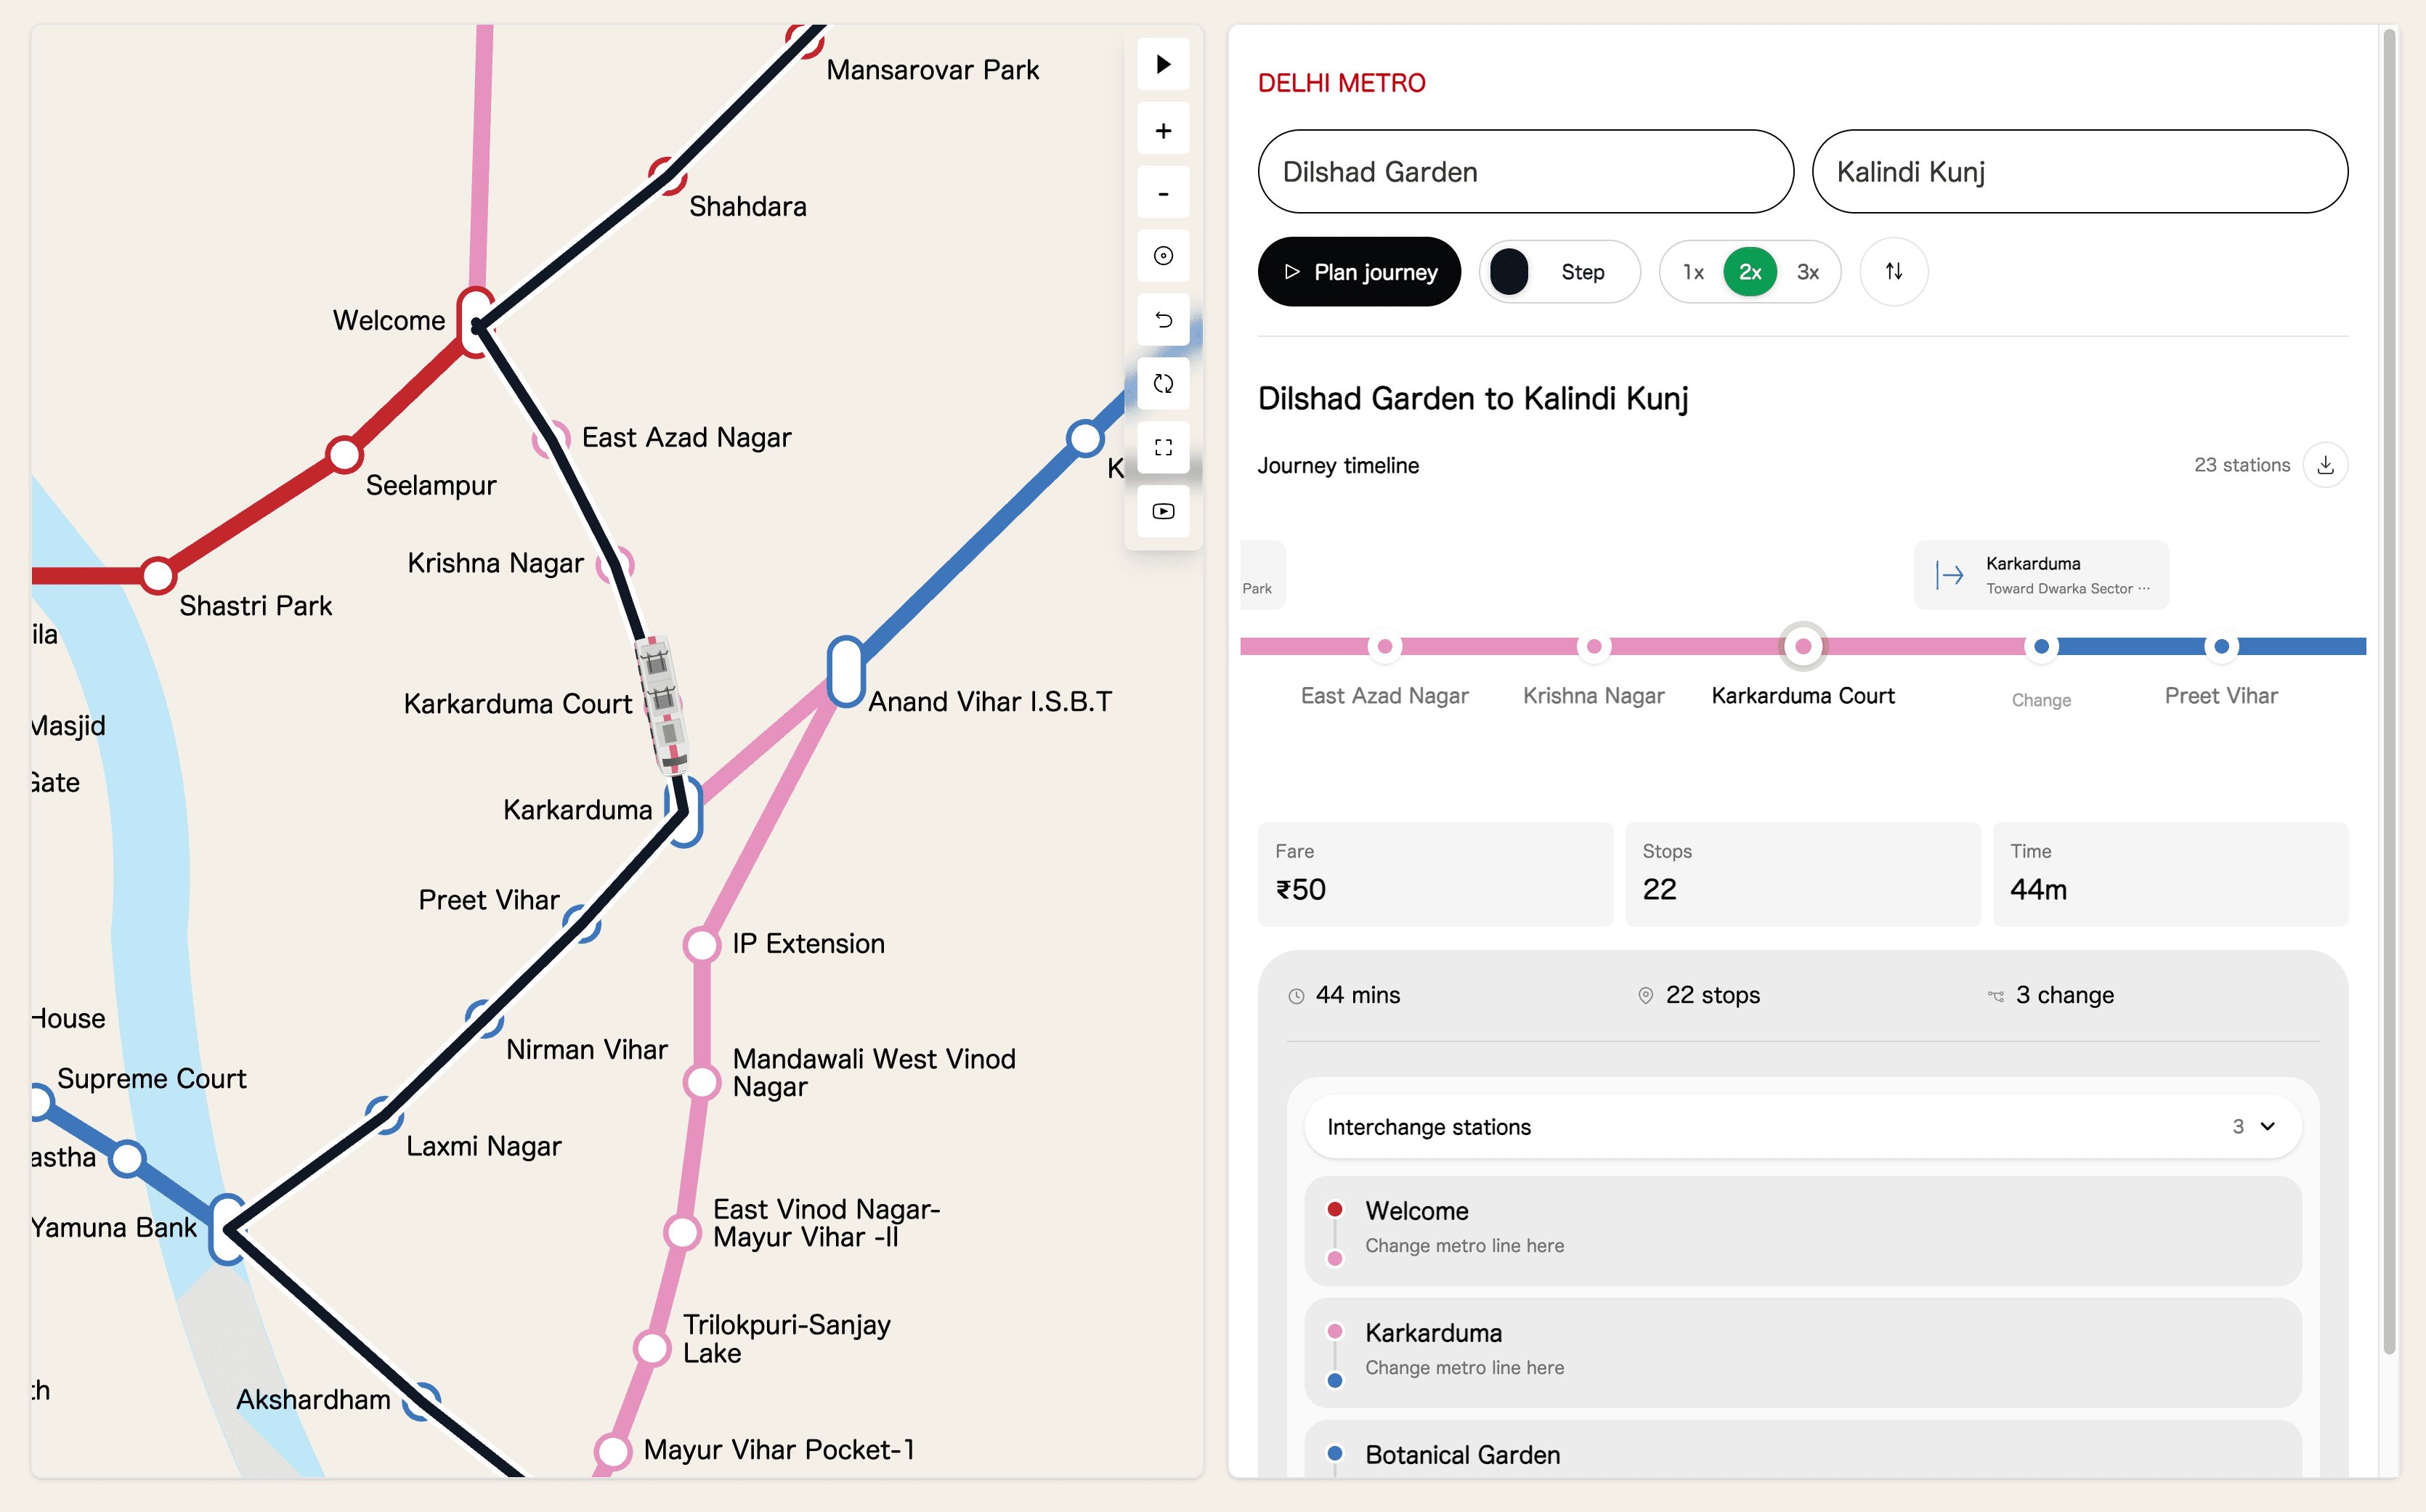
Task: Click the Seelampur station marker on map
Action: (x=344, y=455)
